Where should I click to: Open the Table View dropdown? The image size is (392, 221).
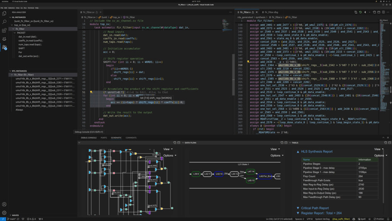379,149
